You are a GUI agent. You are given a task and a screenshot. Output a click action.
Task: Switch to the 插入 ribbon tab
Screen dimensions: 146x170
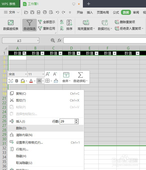pyautogui.click(x=90, y=13)
